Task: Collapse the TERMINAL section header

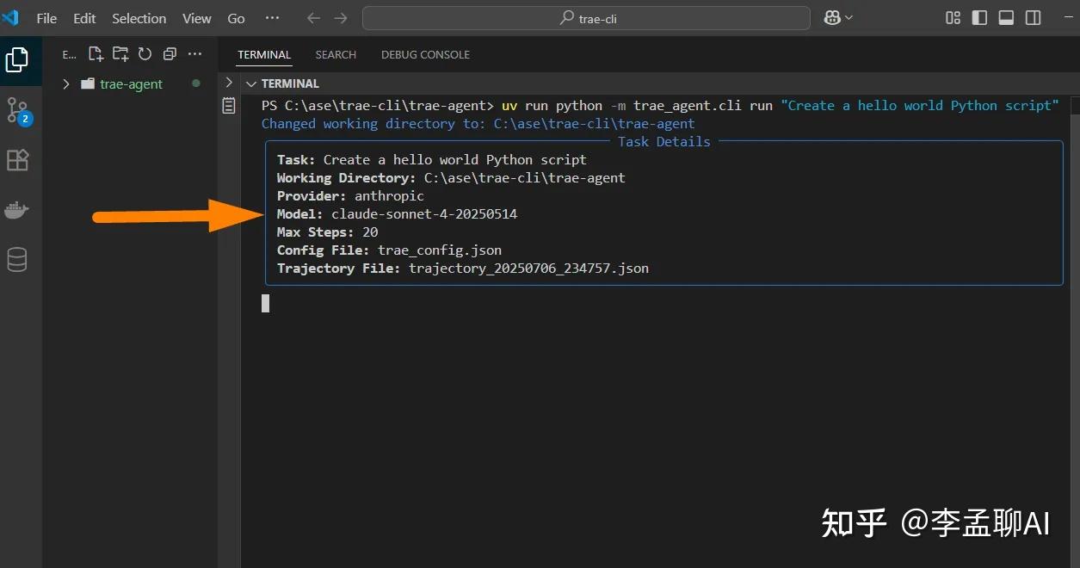Action: click(x=250, y=83)
